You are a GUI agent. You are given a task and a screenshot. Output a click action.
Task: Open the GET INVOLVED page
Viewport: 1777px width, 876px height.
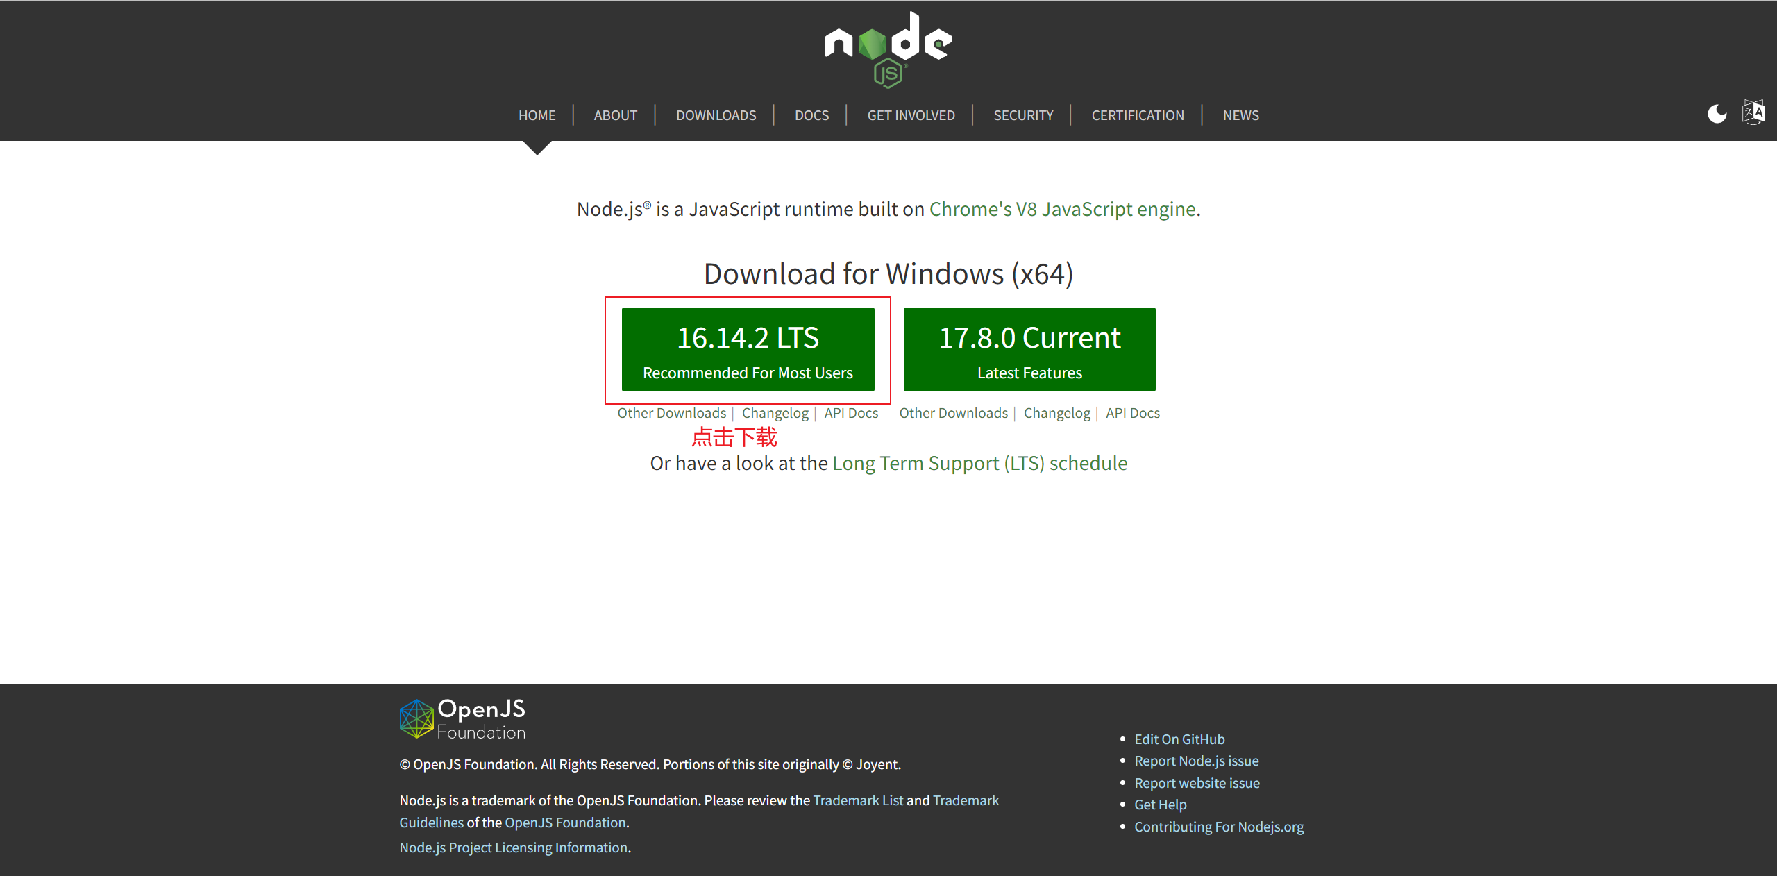(x=911, y=115)
